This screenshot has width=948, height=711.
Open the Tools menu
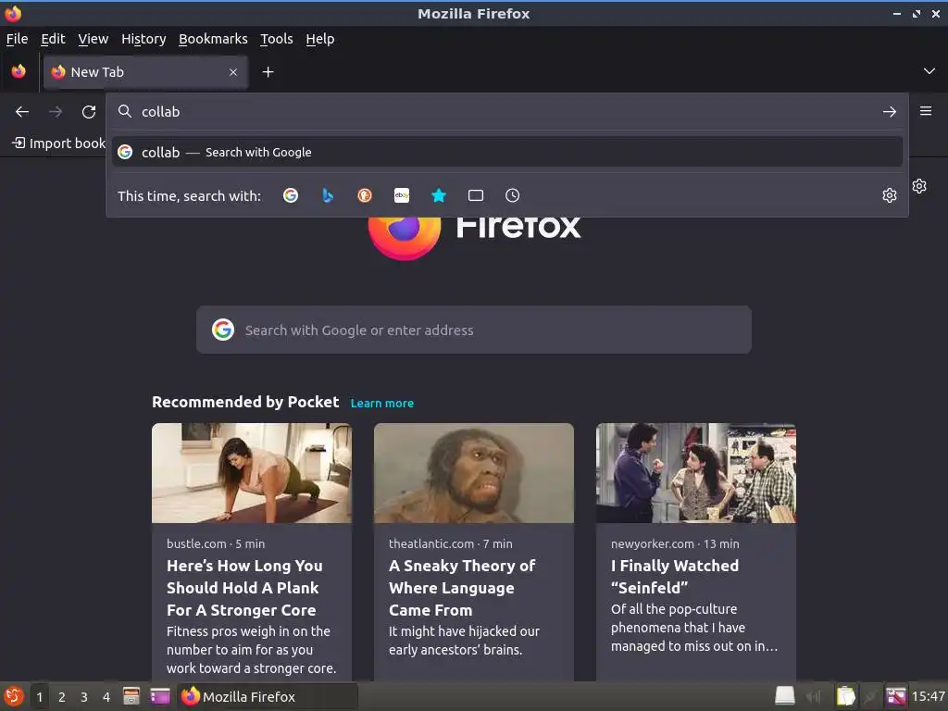click(x=276, y=39)
